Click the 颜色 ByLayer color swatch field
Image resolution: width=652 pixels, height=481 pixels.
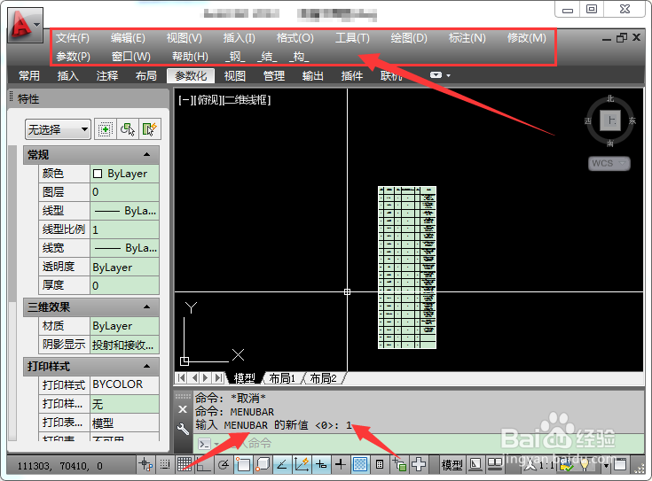[124, 174]
